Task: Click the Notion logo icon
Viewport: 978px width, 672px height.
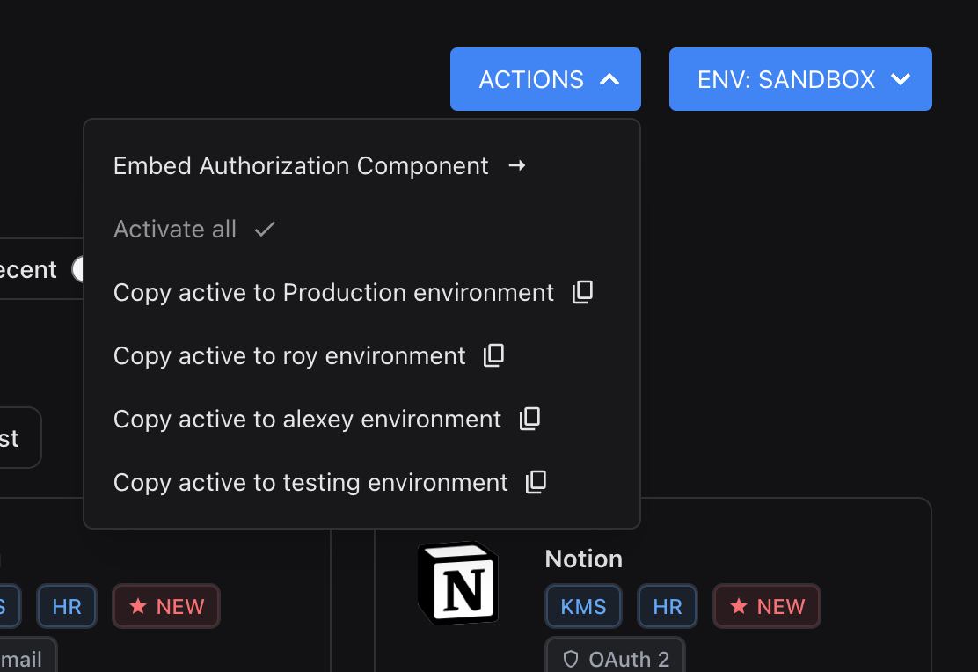Action: pos(457,583)
